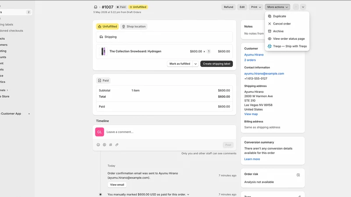The image size is (351, 197).
Task: Go to next order with down arrow
Action: [x=303, y=7]
